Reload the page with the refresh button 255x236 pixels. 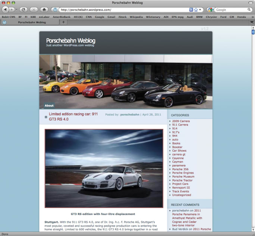point(23,9)
